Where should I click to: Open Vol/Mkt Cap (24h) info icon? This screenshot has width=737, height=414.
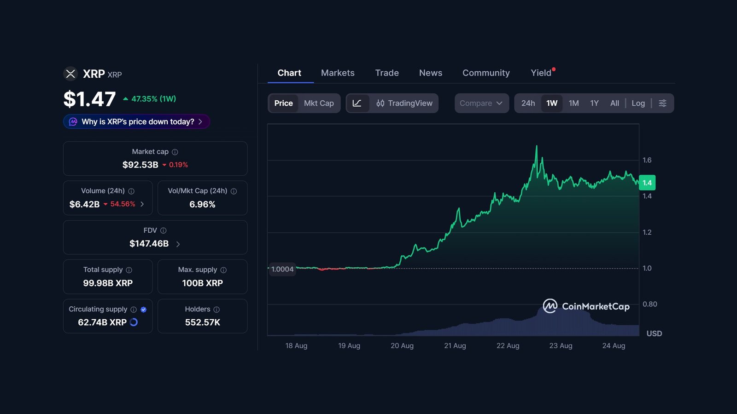[x=234, y=191]
